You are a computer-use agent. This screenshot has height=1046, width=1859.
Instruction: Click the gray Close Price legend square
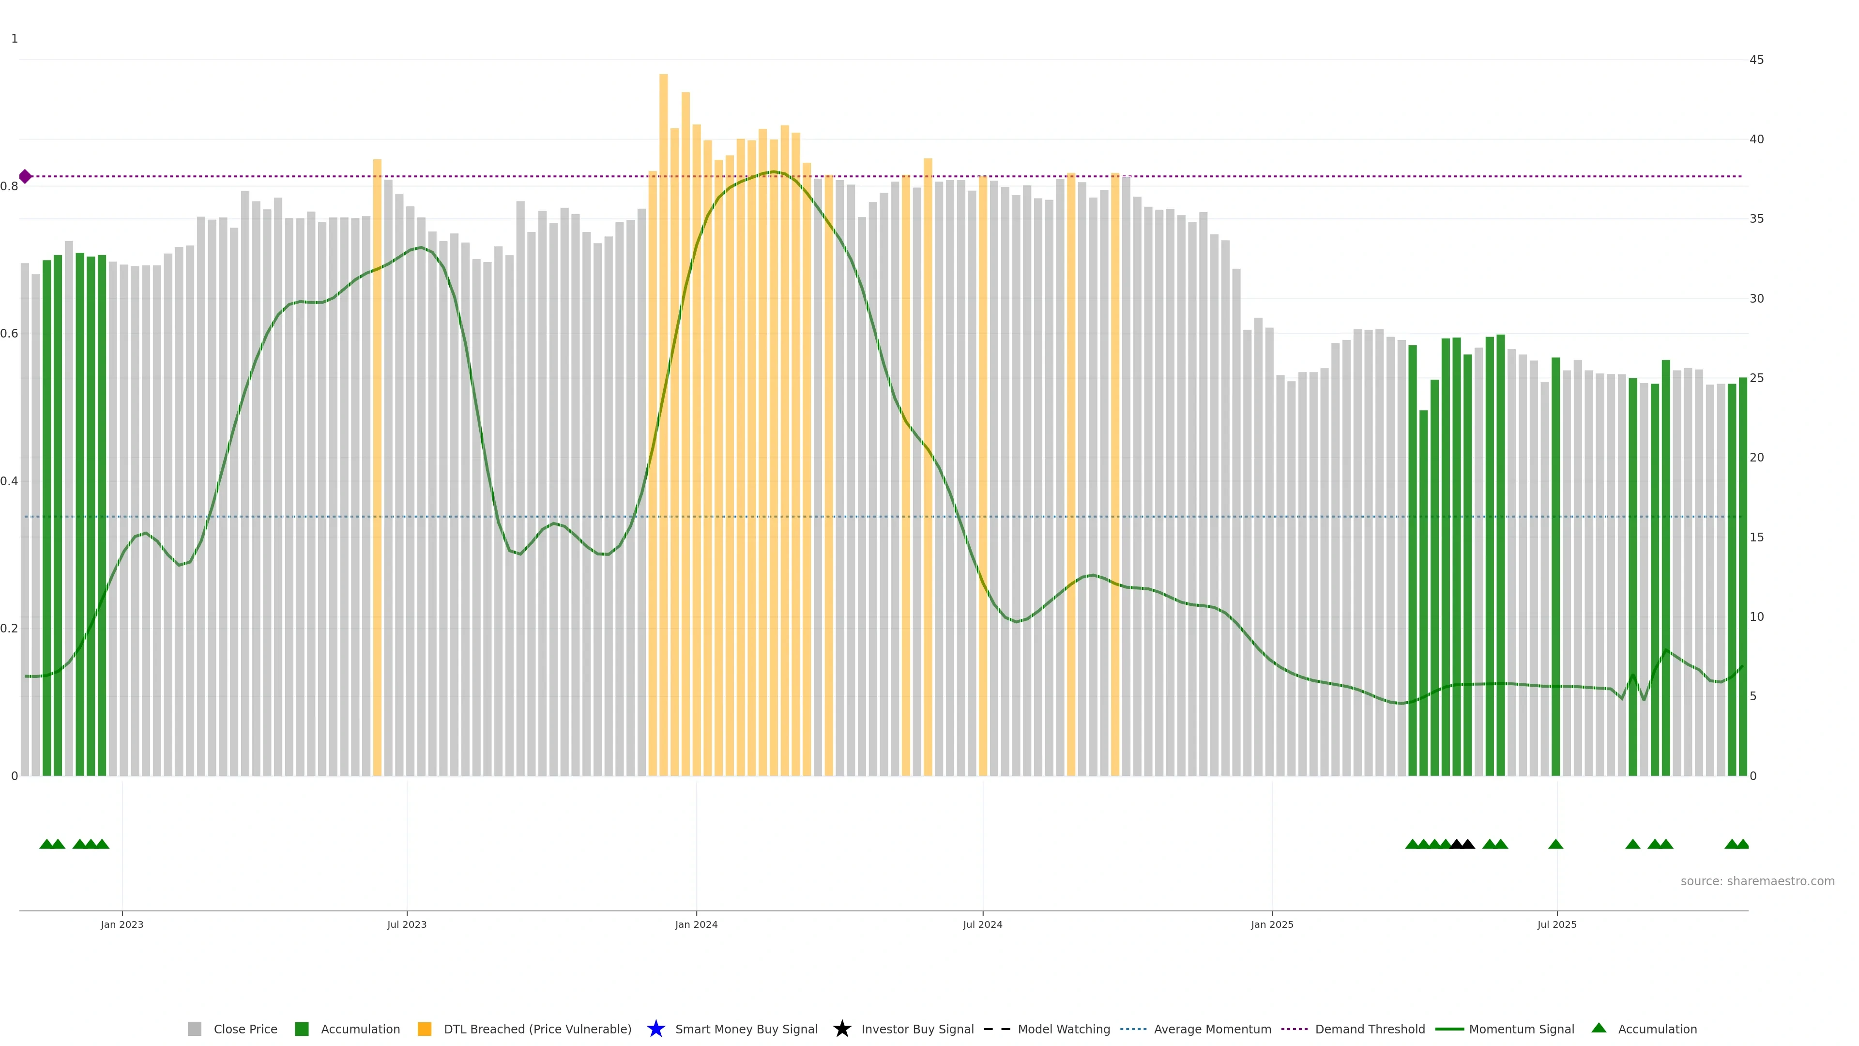[194, 1029]
